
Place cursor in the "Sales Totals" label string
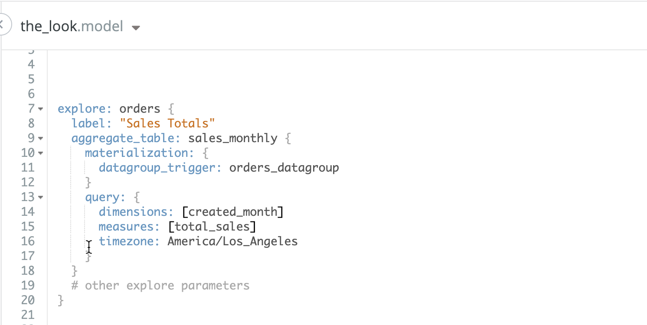point(167,123)
